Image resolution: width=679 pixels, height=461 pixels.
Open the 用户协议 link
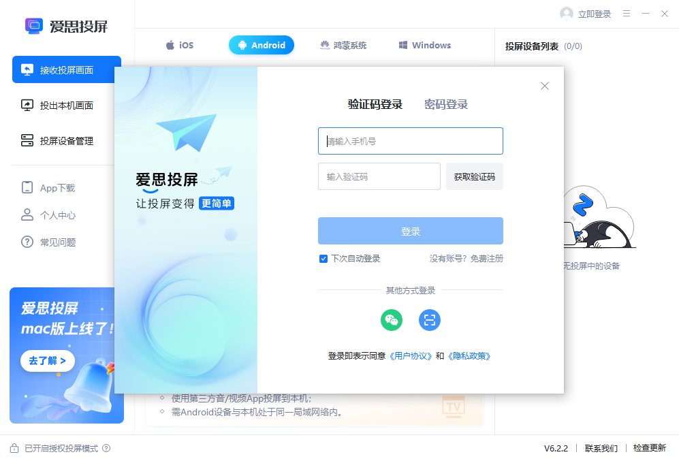pos(411,356)
